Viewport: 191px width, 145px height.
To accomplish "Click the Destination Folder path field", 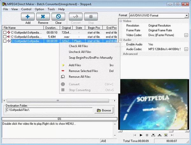I will point(49,110).
